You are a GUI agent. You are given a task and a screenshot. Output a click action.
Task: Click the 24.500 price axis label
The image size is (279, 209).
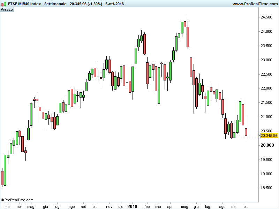266,17
